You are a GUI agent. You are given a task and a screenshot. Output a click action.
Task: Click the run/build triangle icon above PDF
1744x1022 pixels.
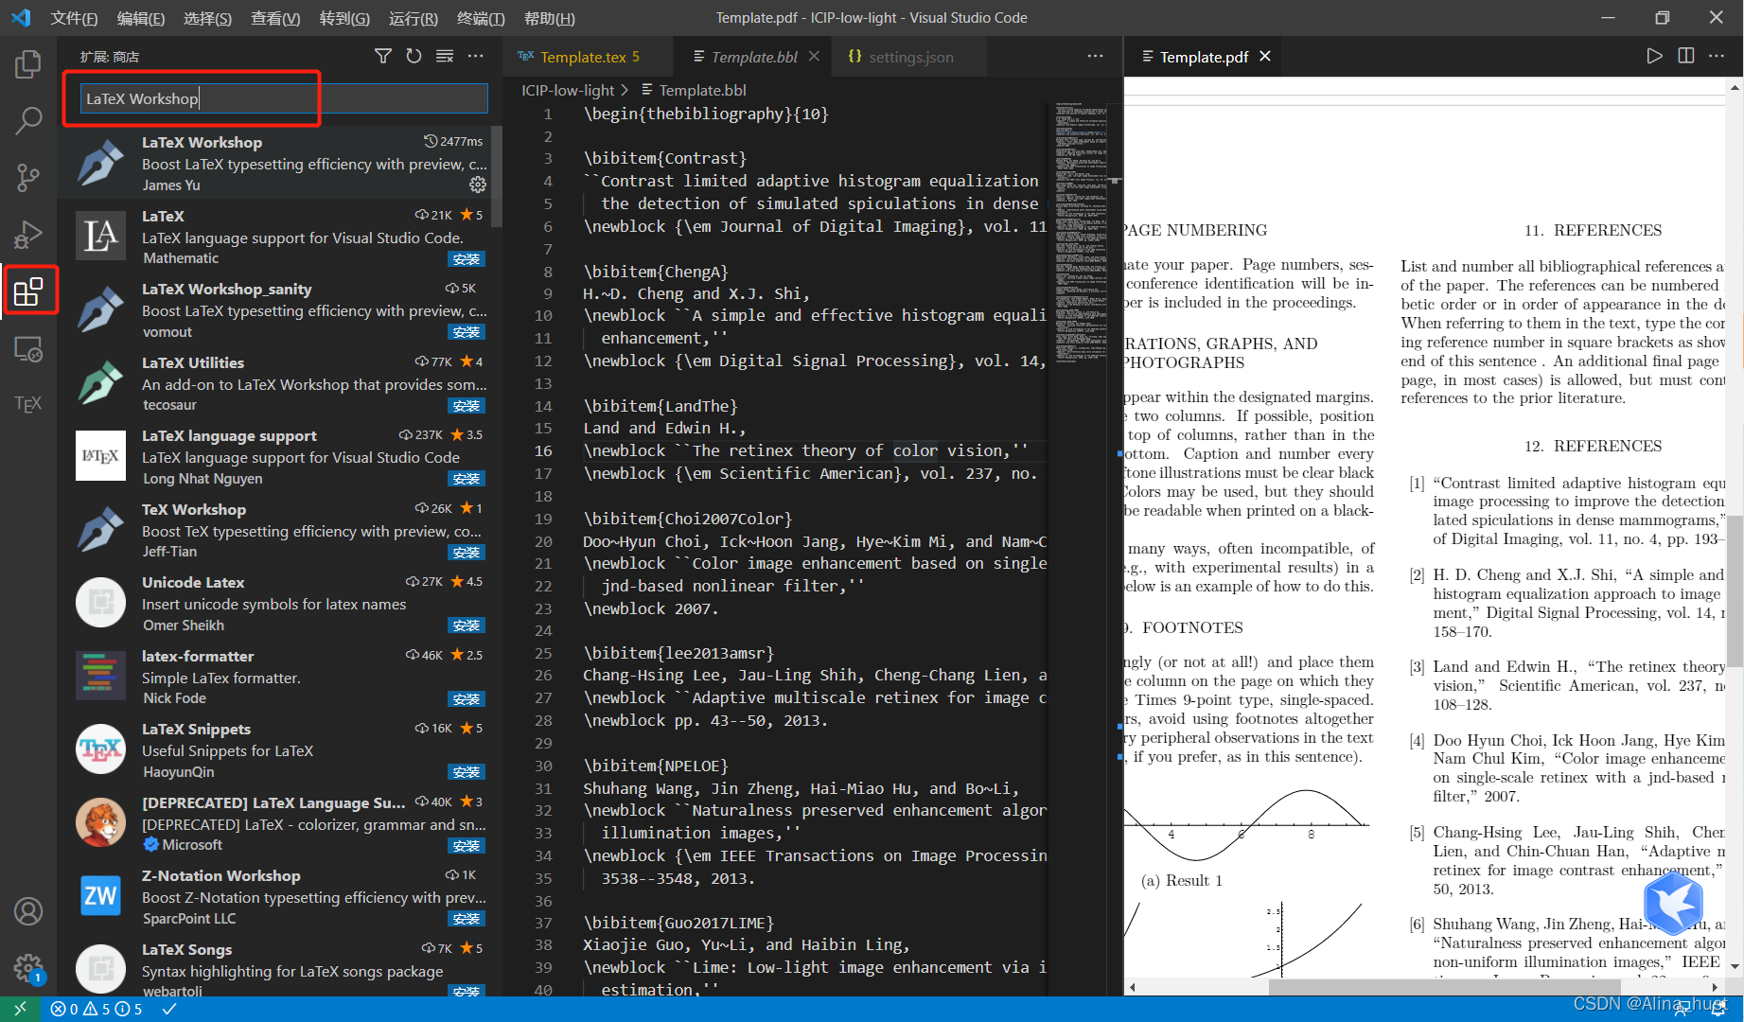[1654, 57]
